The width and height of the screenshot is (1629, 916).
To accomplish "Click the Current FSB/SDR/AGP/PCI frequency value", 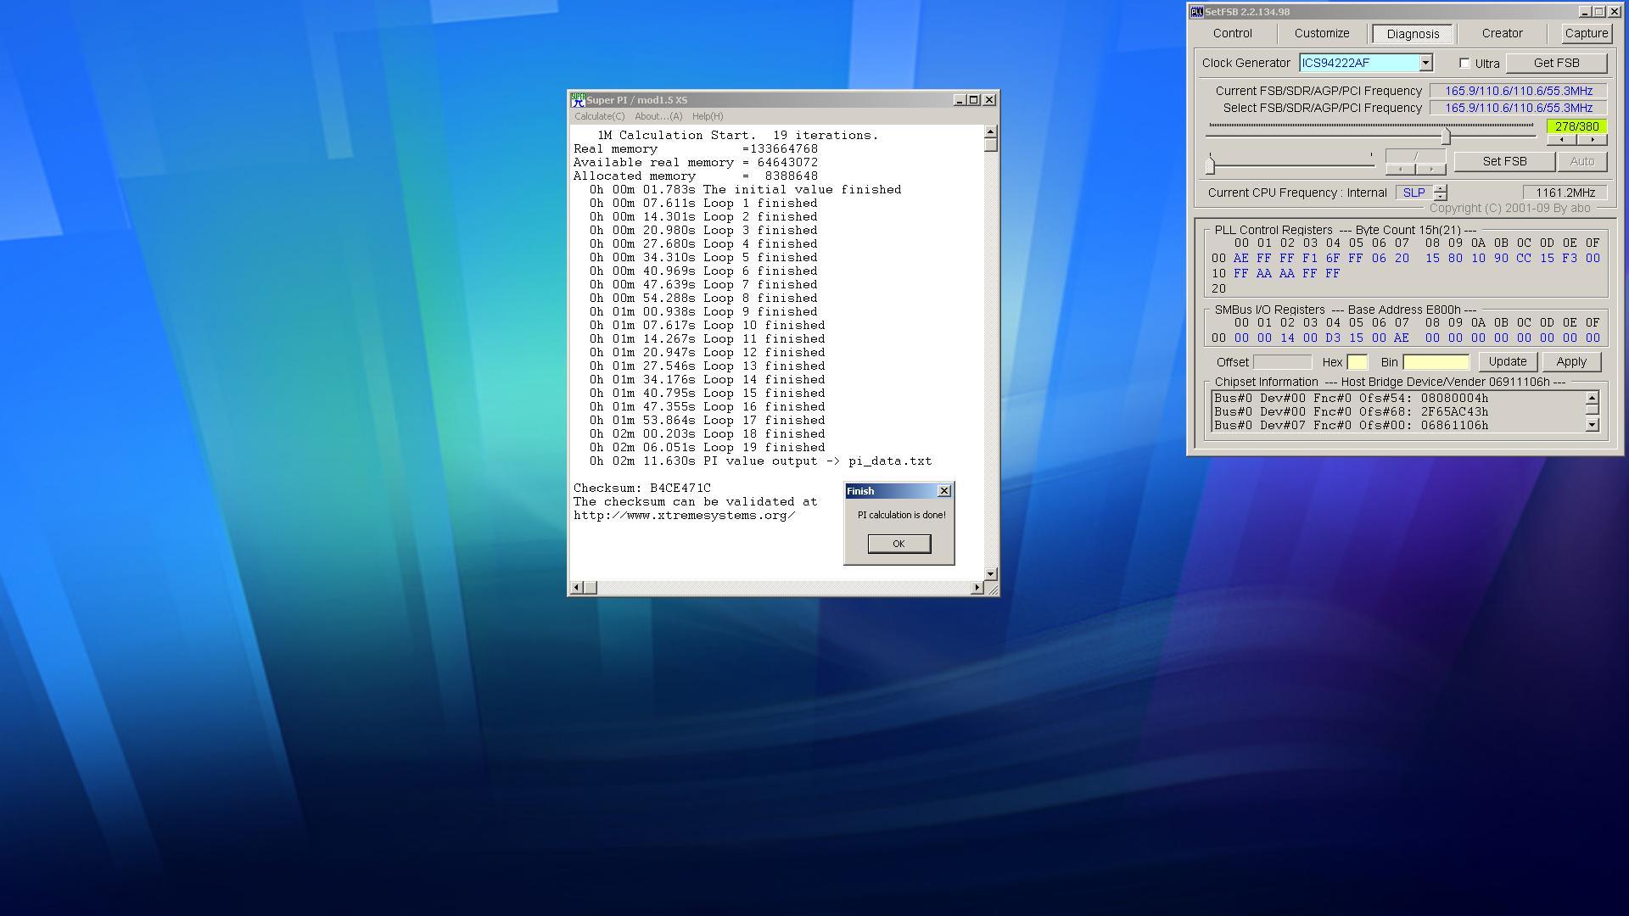I will coord(1518,91).
